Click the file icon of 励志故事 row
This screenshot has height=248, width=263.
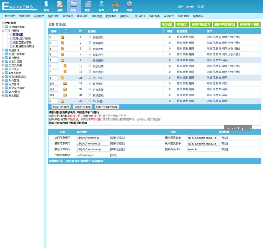(x=65, y=66)
